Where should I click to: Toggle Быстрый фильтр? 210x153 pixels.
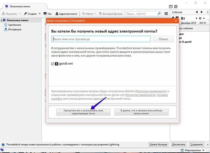pyautogui.click(x=111, y=14)
